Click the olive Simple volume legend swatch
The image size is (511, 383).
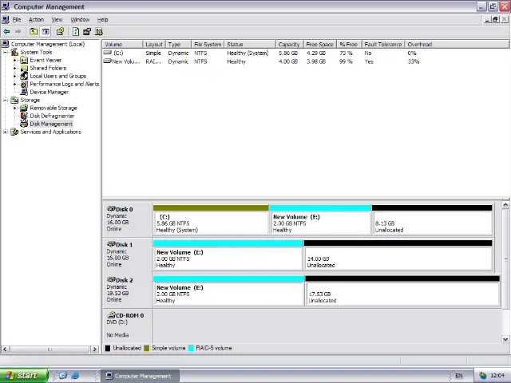tap(147, 348)
